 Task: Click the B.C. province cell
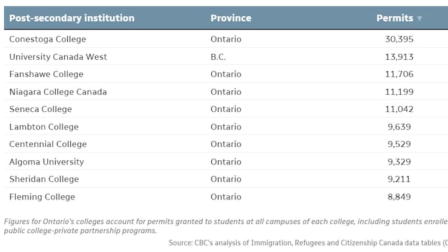point(219,57)
